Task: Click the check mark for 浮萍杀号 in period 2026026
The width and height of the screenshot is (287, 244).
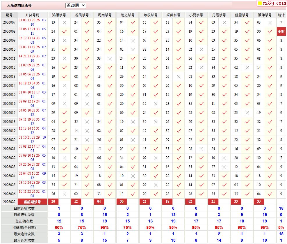Action: point(270,194)
